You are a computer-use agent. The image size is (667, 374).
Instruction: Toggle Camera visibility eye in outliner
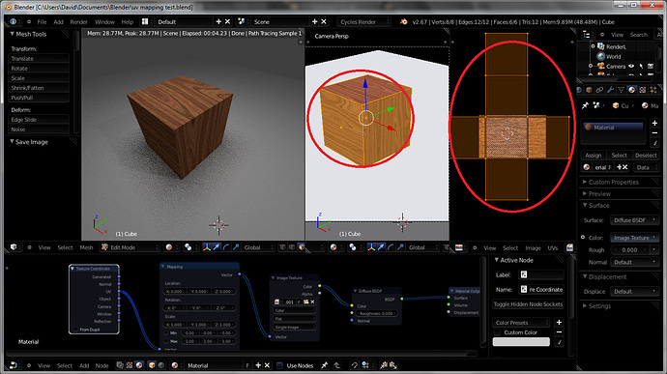click(631, 66)
